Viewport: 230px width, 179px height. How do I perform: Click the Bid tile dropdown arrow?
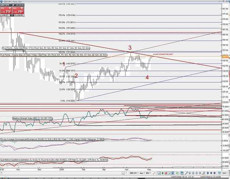tap(10, 8)
